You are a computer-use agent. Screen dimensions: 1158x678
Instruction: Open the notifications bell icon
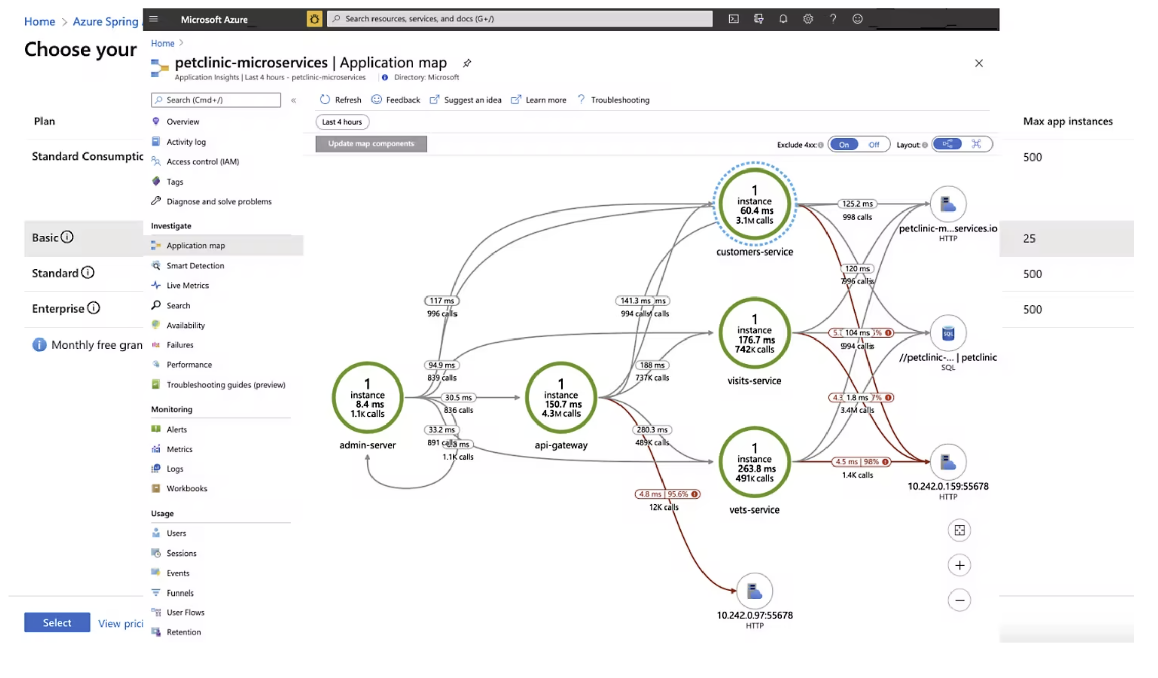(783, 19)
